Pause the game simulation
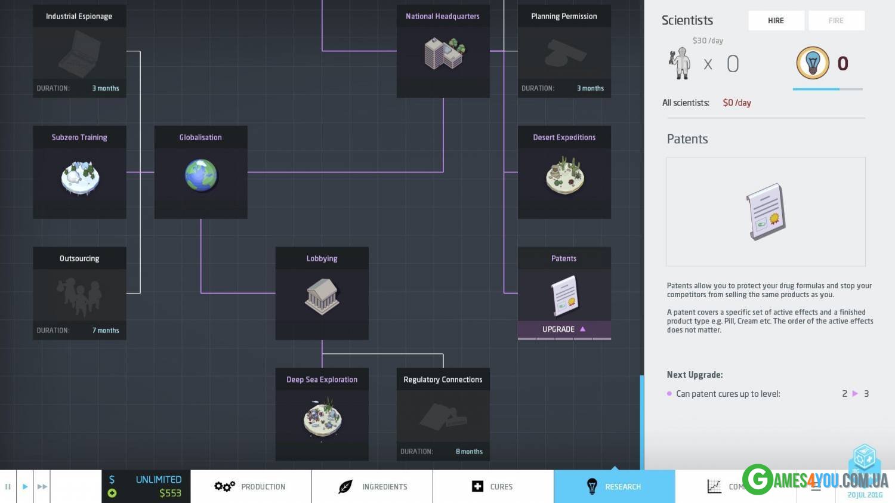895x503 pixels. click(8, 487)
